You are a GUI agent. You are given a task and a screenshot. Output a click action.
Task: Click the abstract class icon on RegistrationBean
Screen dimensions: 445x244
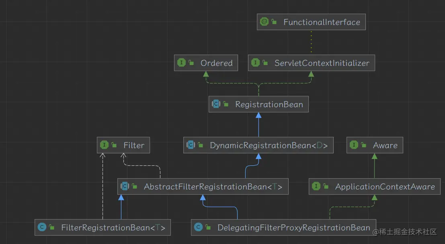(216, 104)
